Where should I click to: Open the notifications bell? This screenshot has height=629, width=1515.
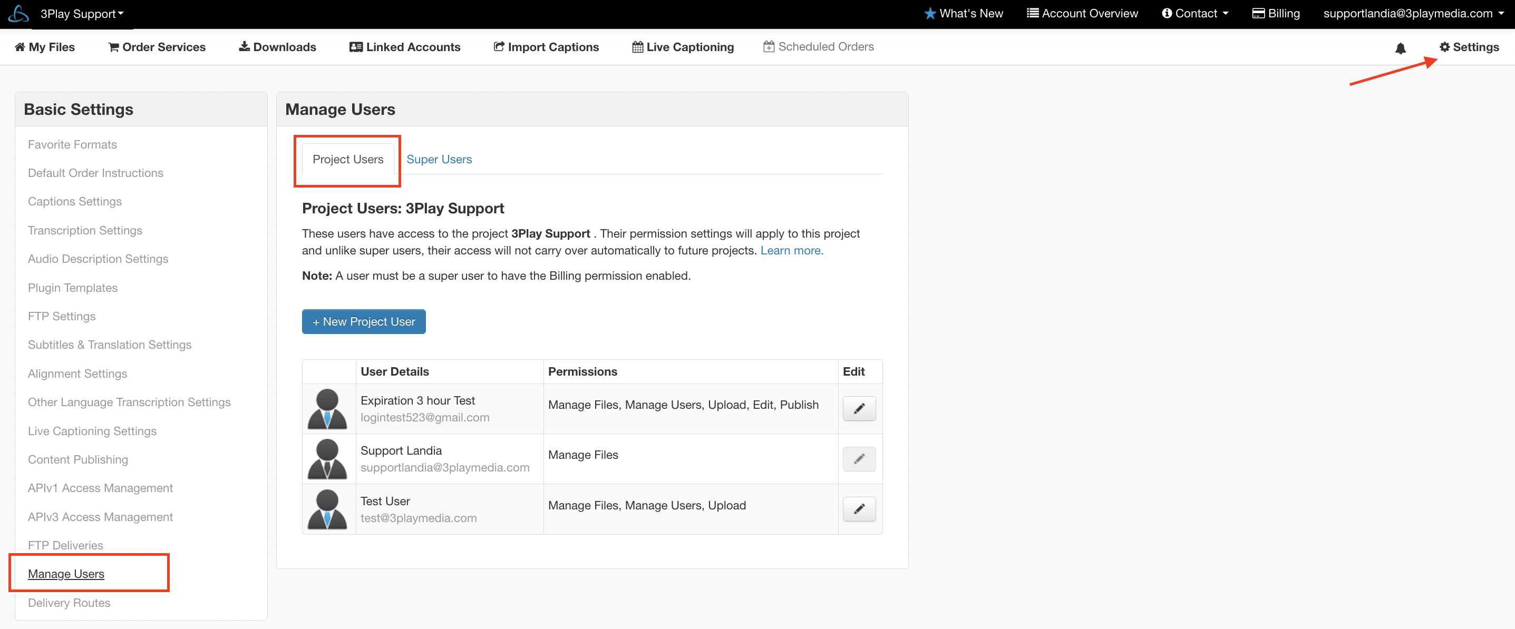pos(1400,47)
